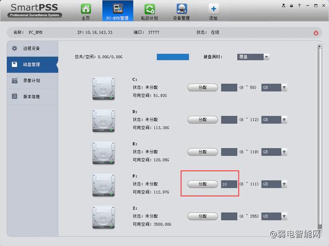Click the scrollbar up arrow
Image resolution: width=329 pixels, height=246 pixels.
320,46
